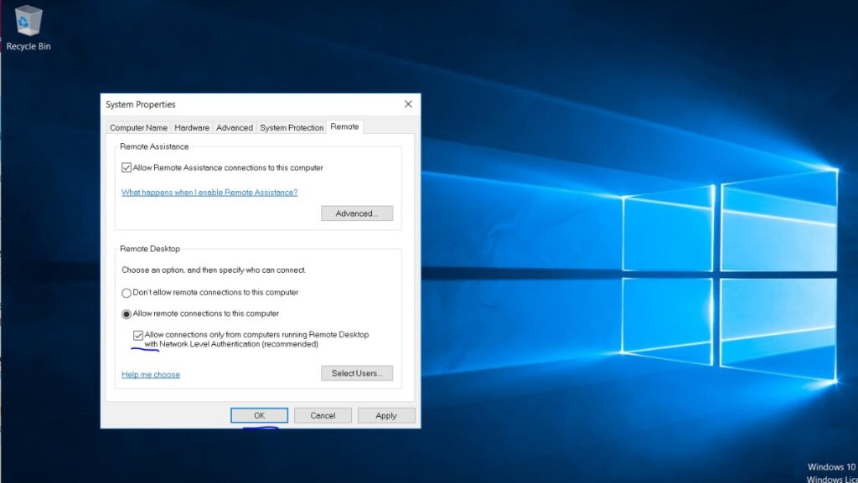Image resolution: width=858 pixels, height=483 pixels.
Task: Go to the Advanced tab
Action: pos(235,127)
